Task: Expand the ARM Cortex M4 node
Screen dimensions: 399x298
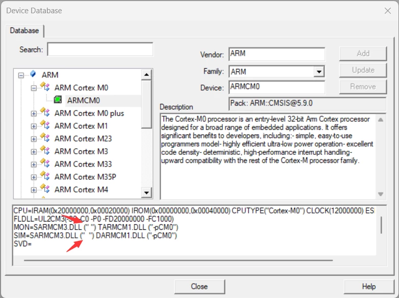Action: 34,190
